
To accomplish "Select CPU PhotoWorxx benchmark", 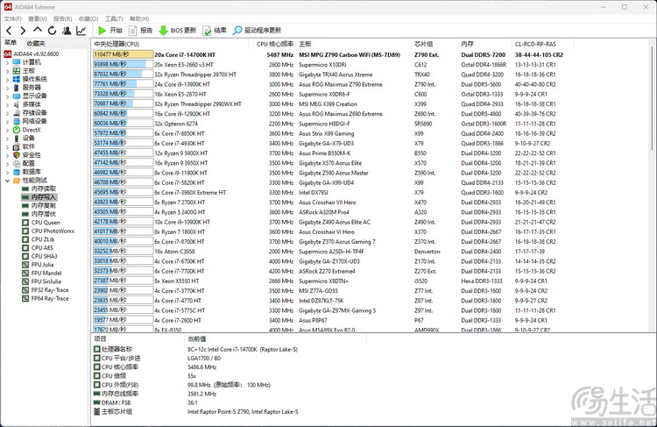I will point(53,231).
